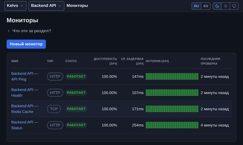Click '4 минуты назад' last check
The width and height of the screenshot is (243, 145).
click(x=215, y=125)
